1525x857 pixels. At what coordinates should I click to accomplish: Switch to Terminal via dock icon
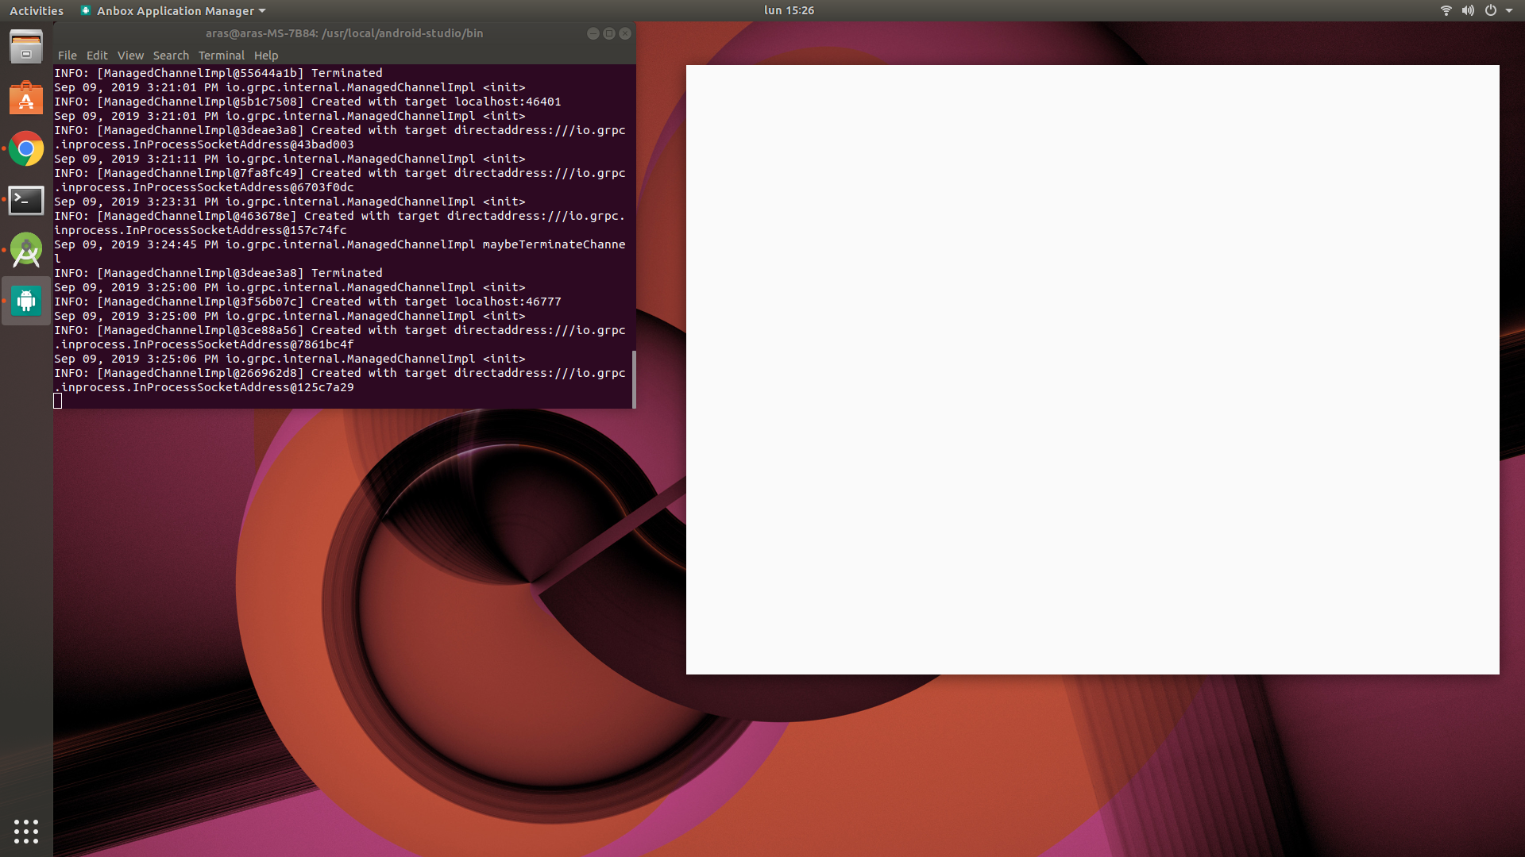pyautogui.click(x=26, y=200)
